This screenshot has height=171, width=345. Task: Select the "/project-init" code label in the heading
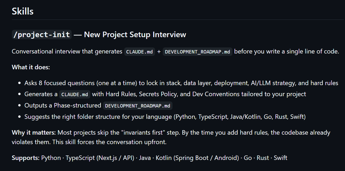click(42, 35)
